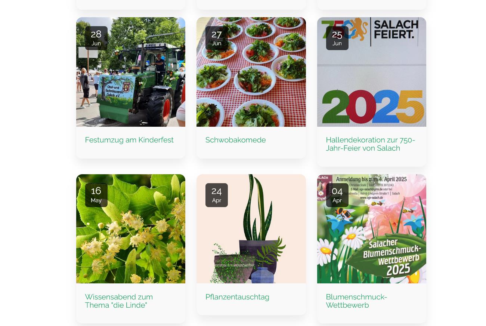Click the 16 May date badge
The height and width of the screenshot is (326, 486).
(96, 195)
